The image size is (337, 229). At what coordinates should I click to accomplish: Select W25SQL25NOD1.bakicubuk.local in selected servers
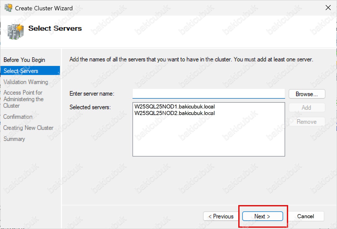(175, 107)
